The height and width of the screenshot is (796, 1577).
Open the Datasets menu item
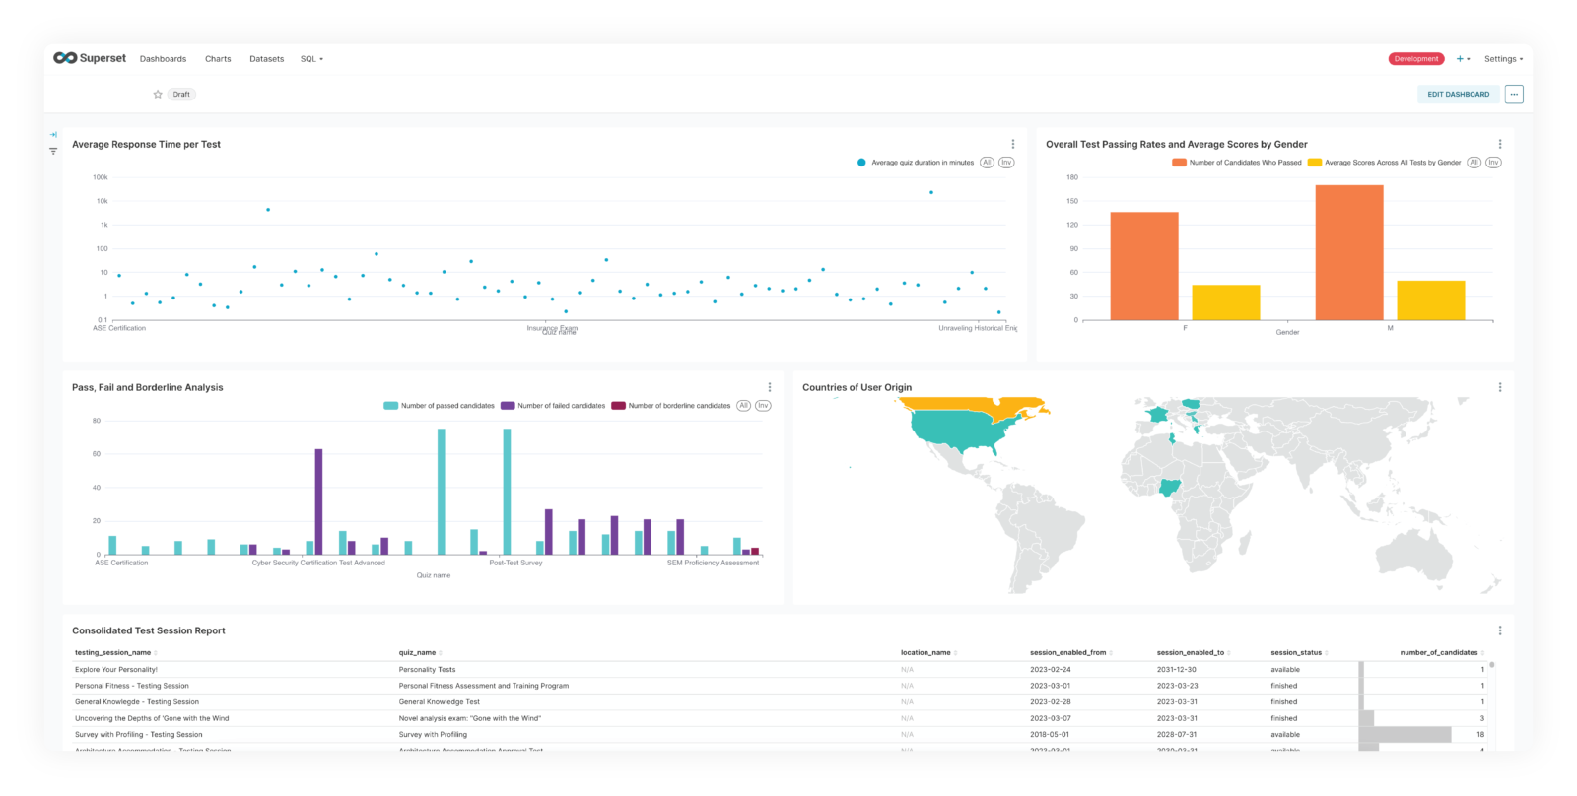pos(266,59)
